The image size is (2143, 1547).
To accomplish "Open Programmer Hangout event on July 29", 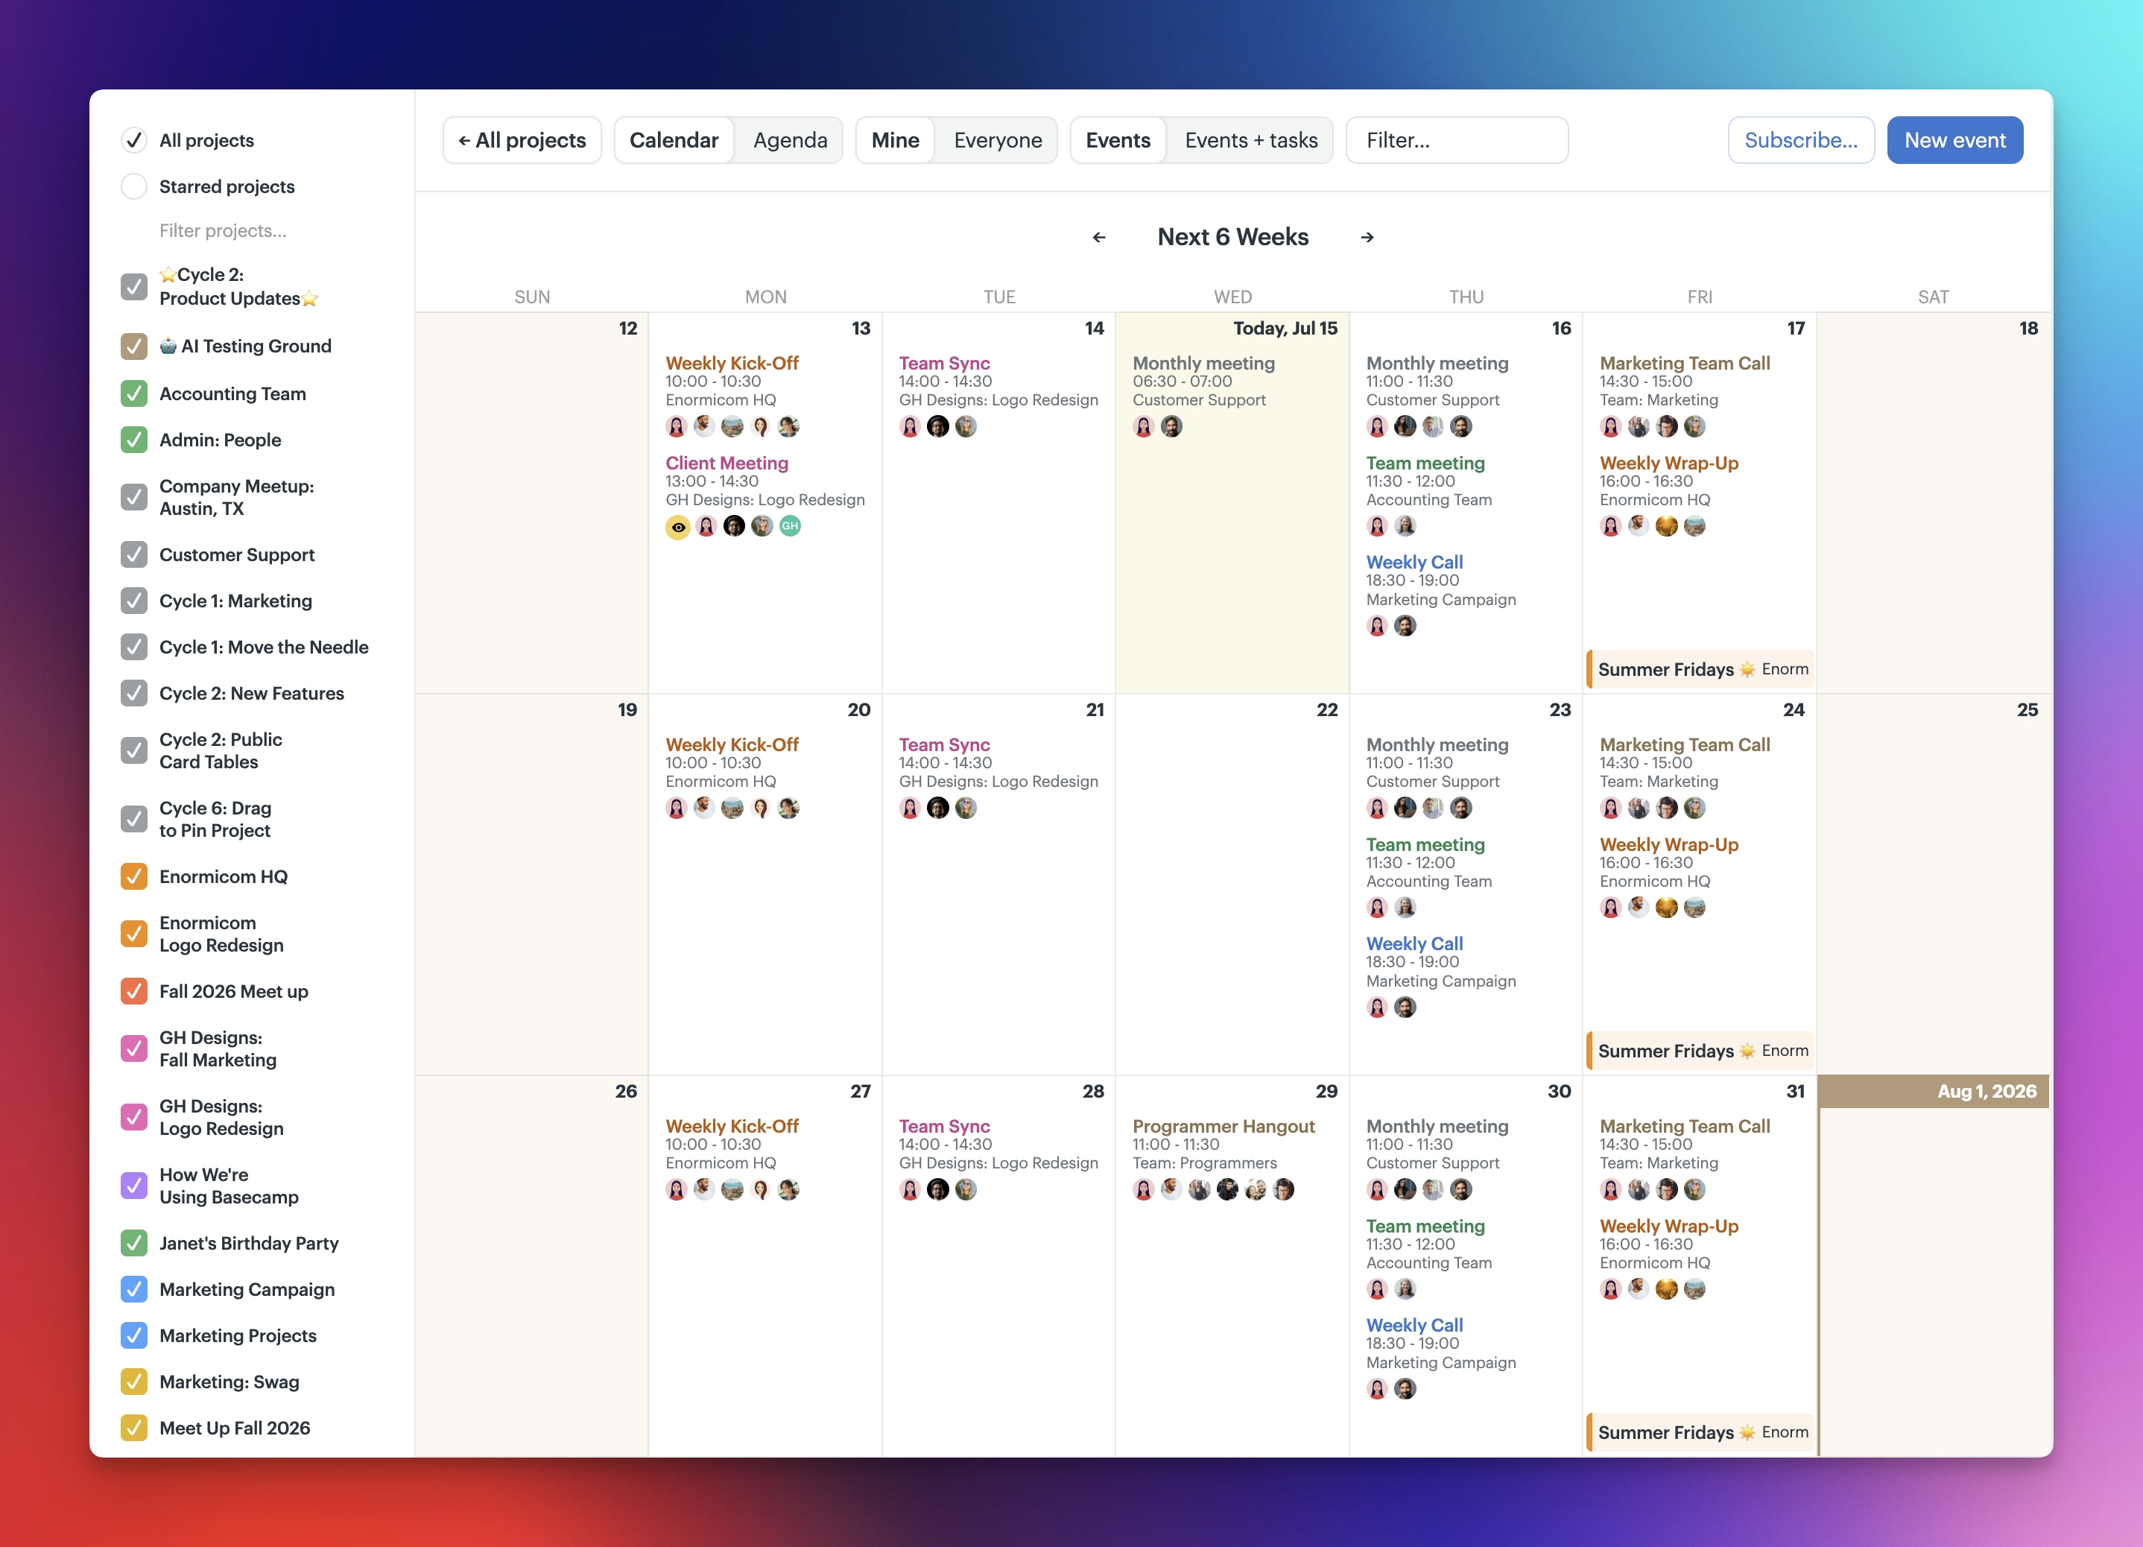I will (x=1224, y=1127).
